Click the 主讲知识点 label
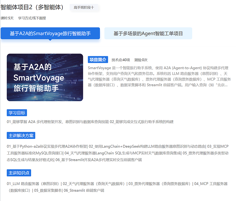The image size is (236, 201). (x=19, y=173)
